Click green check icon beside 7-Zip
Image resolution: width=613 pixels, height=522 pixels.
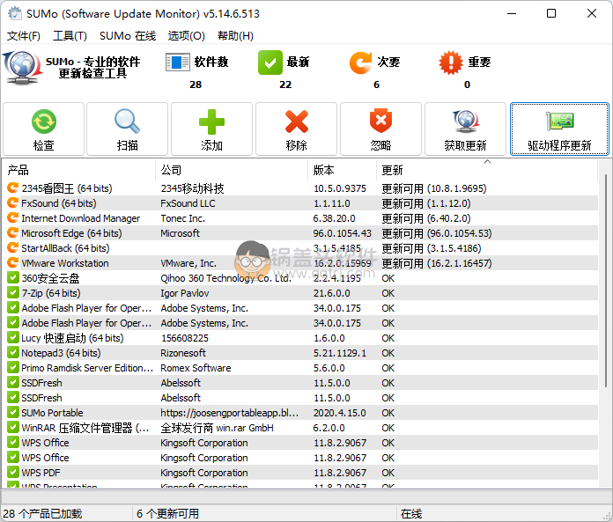(13, 292)
